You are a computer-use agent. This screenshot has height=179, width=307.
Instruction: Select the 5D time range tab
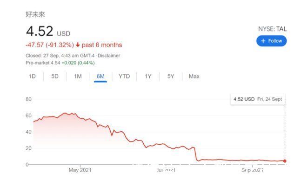click(55, 77)
